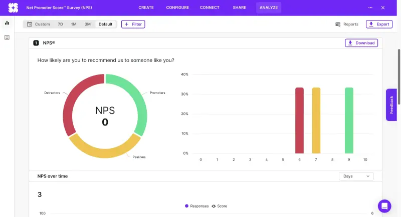
Task: Select the 7D time range
Action: pos(60,24)
